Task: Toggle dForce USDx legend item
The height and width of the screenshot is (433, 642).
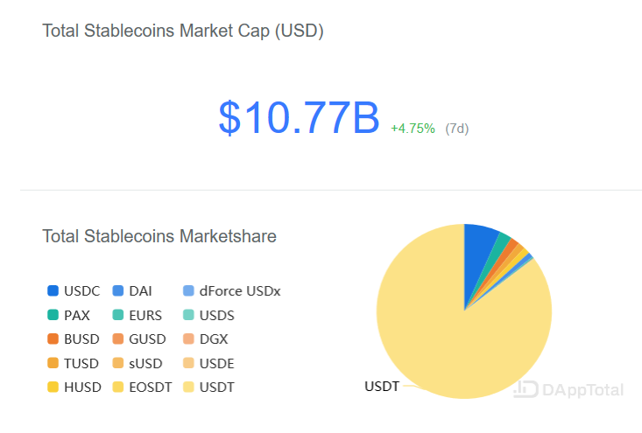Action: 231,290
